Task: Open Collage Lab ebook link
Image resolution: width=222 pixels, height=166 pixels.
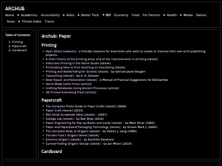Action: coord(60,119)
